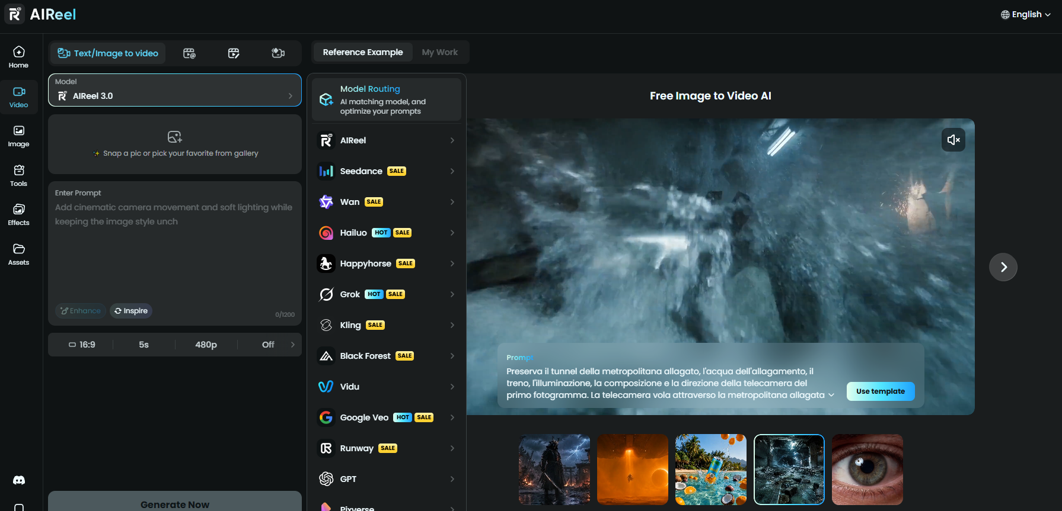1062x511 pixels.
Task: Expand the Black Forest model submenu
Action: (452, 356)
